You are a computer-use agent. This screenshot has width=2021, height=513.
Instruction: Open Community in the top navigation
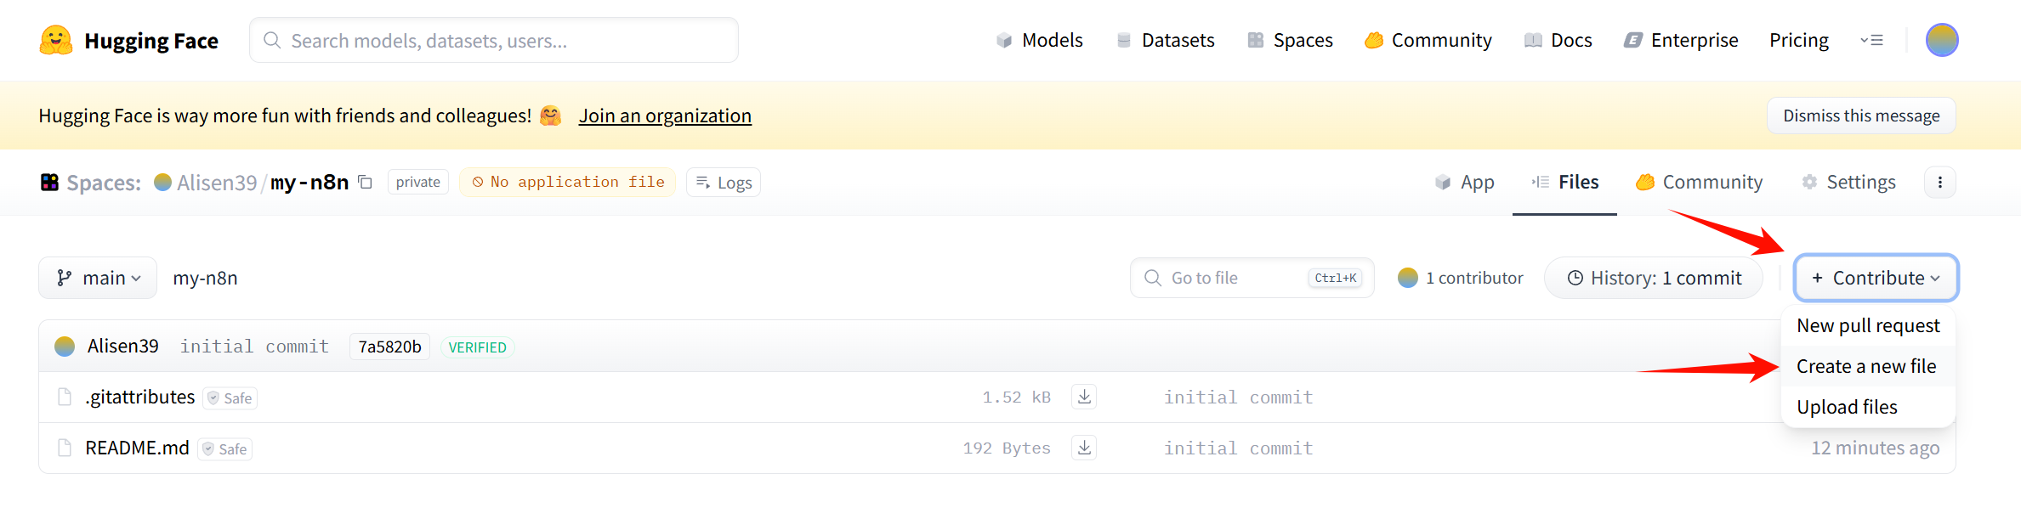coord(1428,40)
